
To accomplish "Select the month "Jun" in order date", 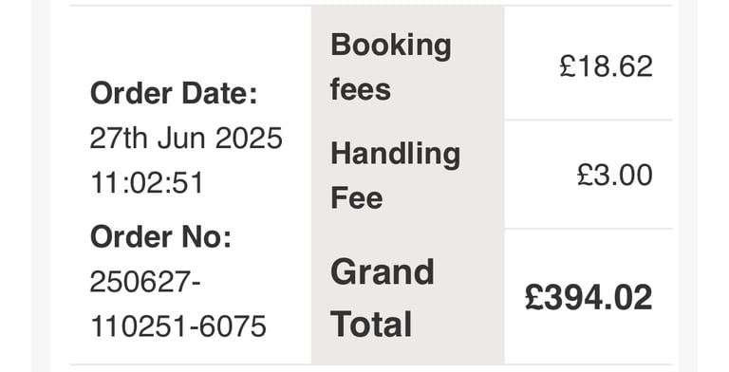I will click(182, 139).
